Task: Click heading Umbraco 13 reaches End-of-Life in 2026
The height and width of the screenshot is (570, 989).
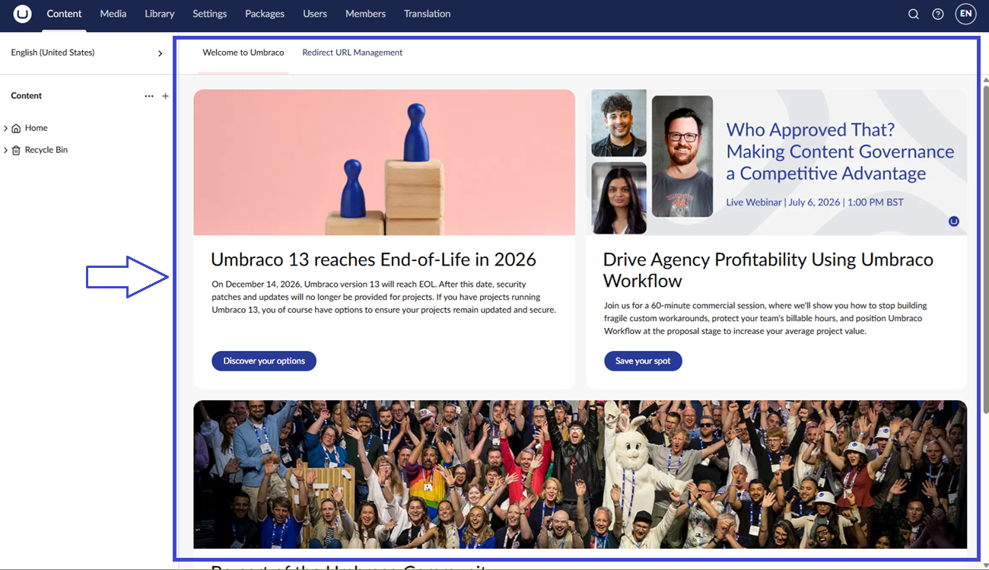Action: point(374,260)
